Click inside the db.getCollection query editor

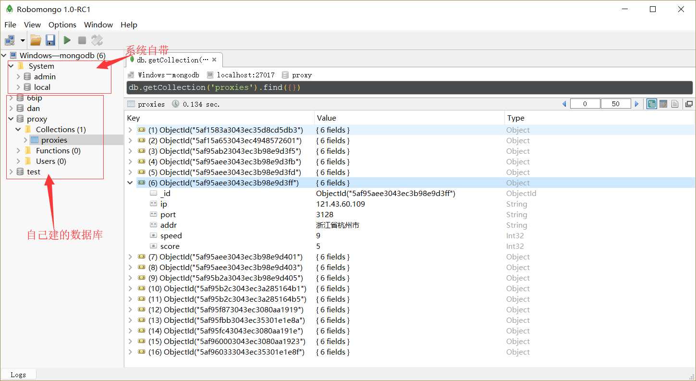pos(409,87)
